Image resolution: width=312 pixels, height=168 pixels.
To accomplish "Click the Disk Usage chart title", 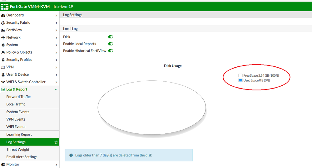I will pyautogui.click(x=173, y=66).
